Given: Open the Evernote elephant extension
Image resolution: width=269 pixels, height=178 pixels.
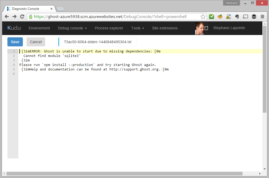Looking at the screenshot, I should [237, 17].
